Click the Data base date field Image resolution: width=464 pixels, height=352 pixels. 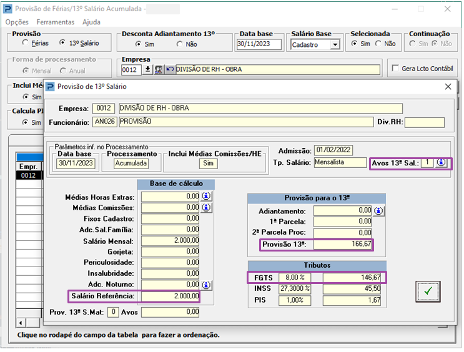point(260,44)
